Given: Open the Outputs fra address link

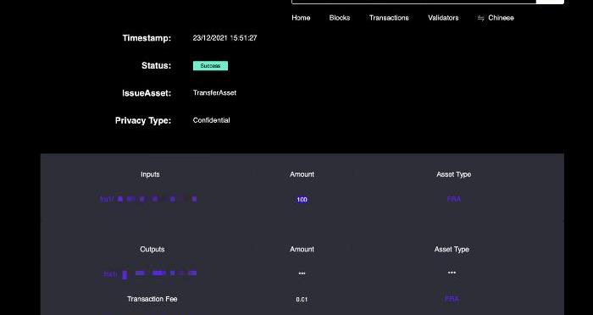Looking at the screenshot, I should click(150, 274).
